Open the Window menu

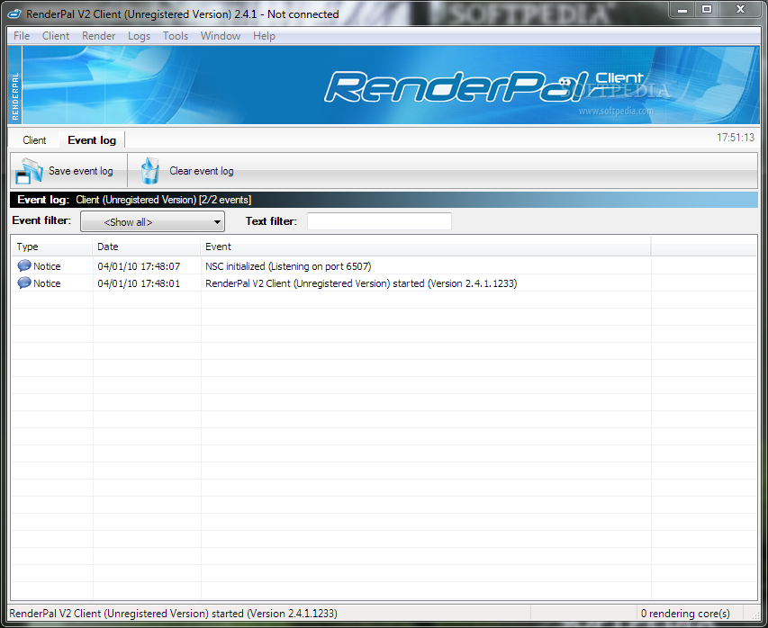(x=221, y=36)
